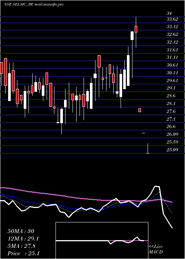Click the 30.11 price axis label
The width and height of the screenshot is (185, 259).
click(x=172, y=73)
